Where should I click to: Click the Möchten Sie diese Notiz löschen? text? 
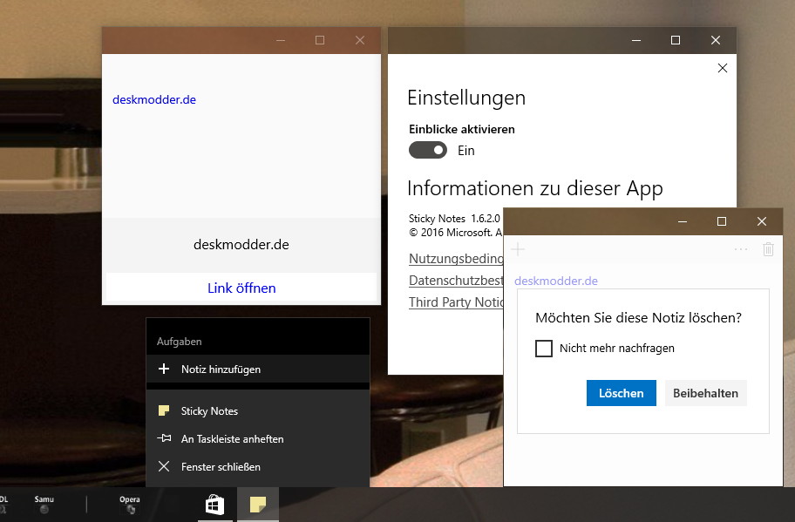pyautogui.click(x=638, y=318)
